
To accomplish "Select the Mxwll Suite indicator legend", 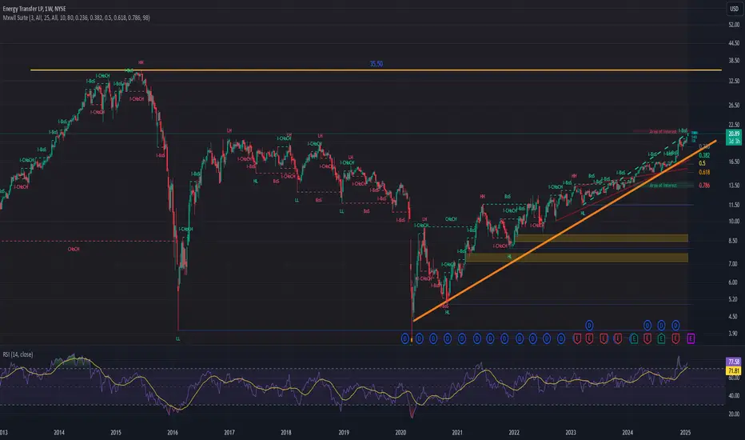I will pos(76,18).
